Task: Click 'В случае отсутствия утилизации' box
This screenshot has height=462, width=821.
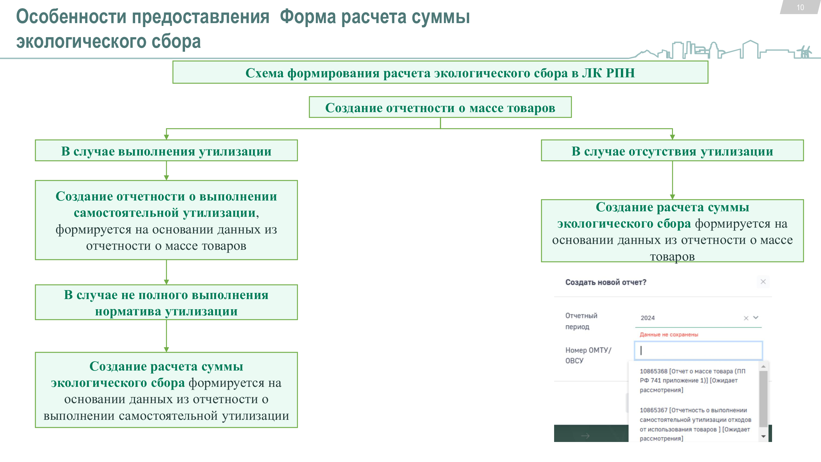Action: (672, 151)
